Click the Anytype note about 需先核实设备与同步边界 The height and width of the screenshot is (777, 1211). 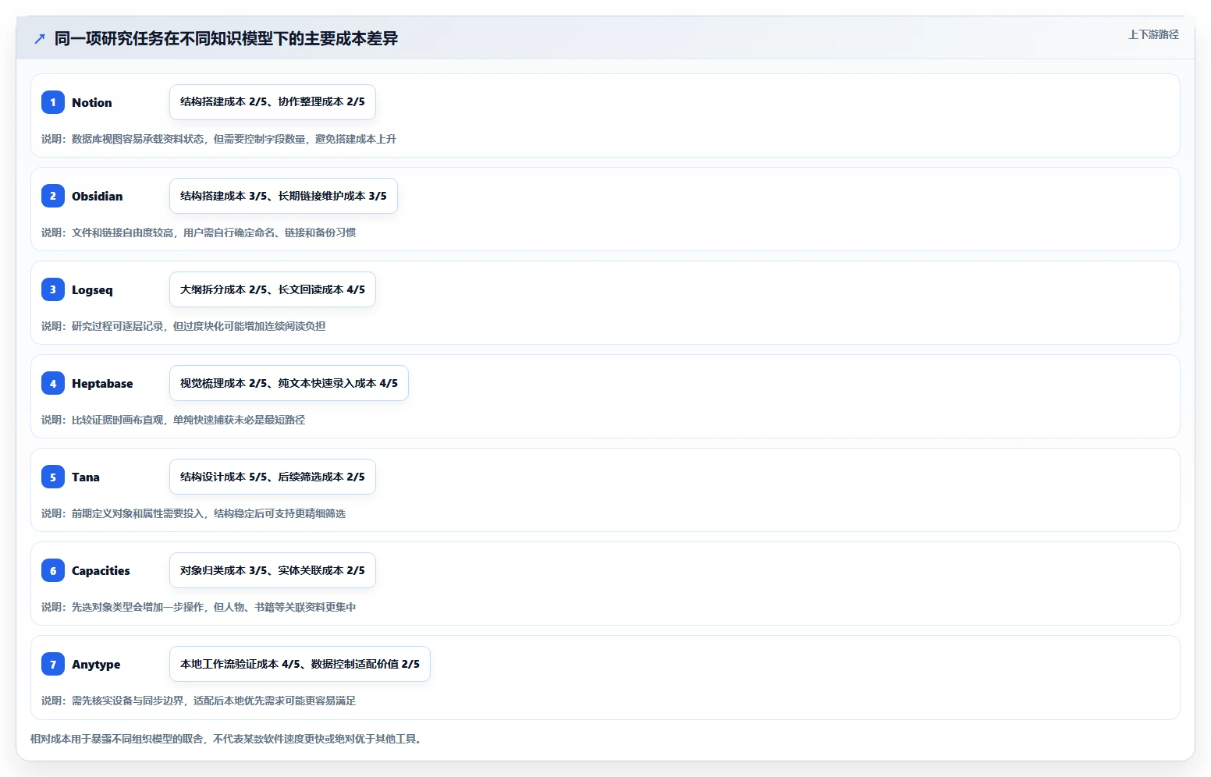198,701
